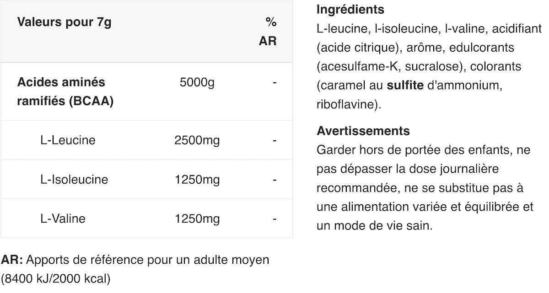Click the 'Ingrédients' heading
Image resolution: width=549 pixels, height=293 pixels.
pos(350,9)
